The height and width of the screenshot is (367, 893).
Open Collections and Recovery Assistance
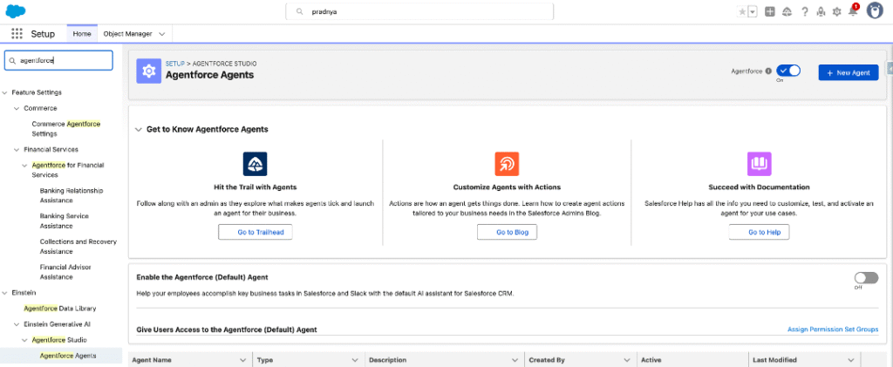point(78,247)
